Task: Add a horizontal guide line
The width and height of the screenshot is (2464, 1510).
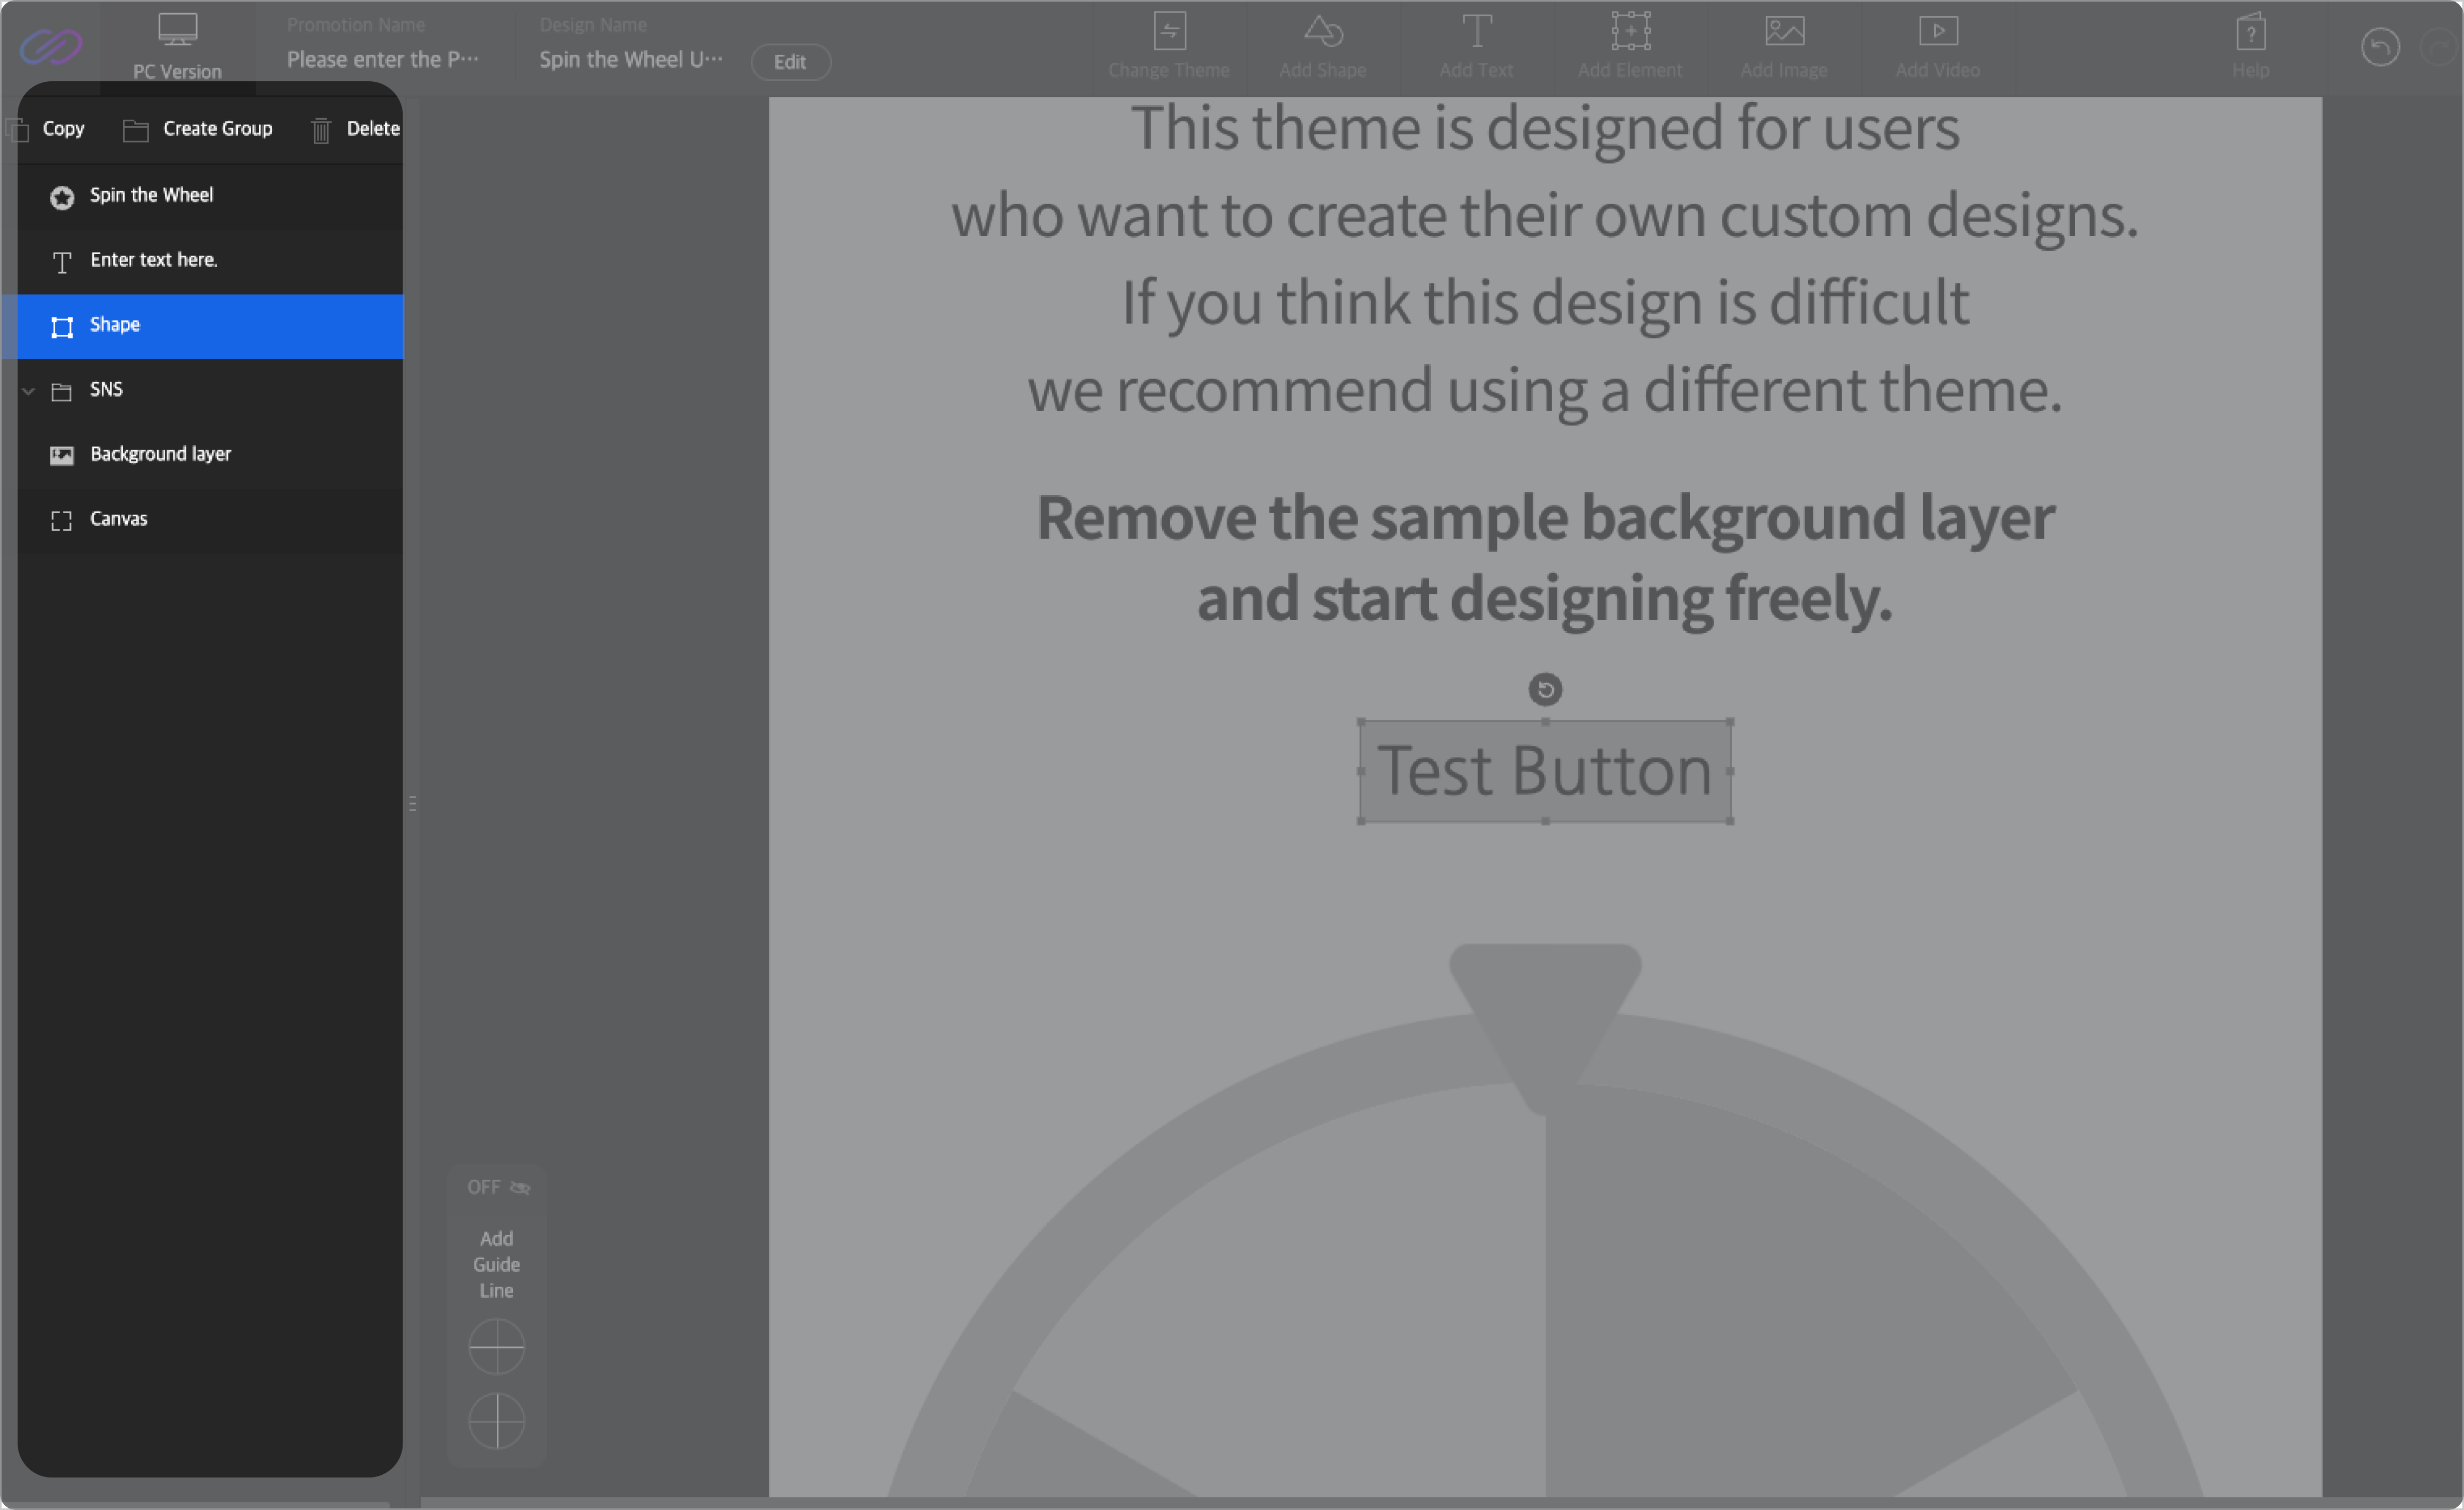Action: (497, 1346)
